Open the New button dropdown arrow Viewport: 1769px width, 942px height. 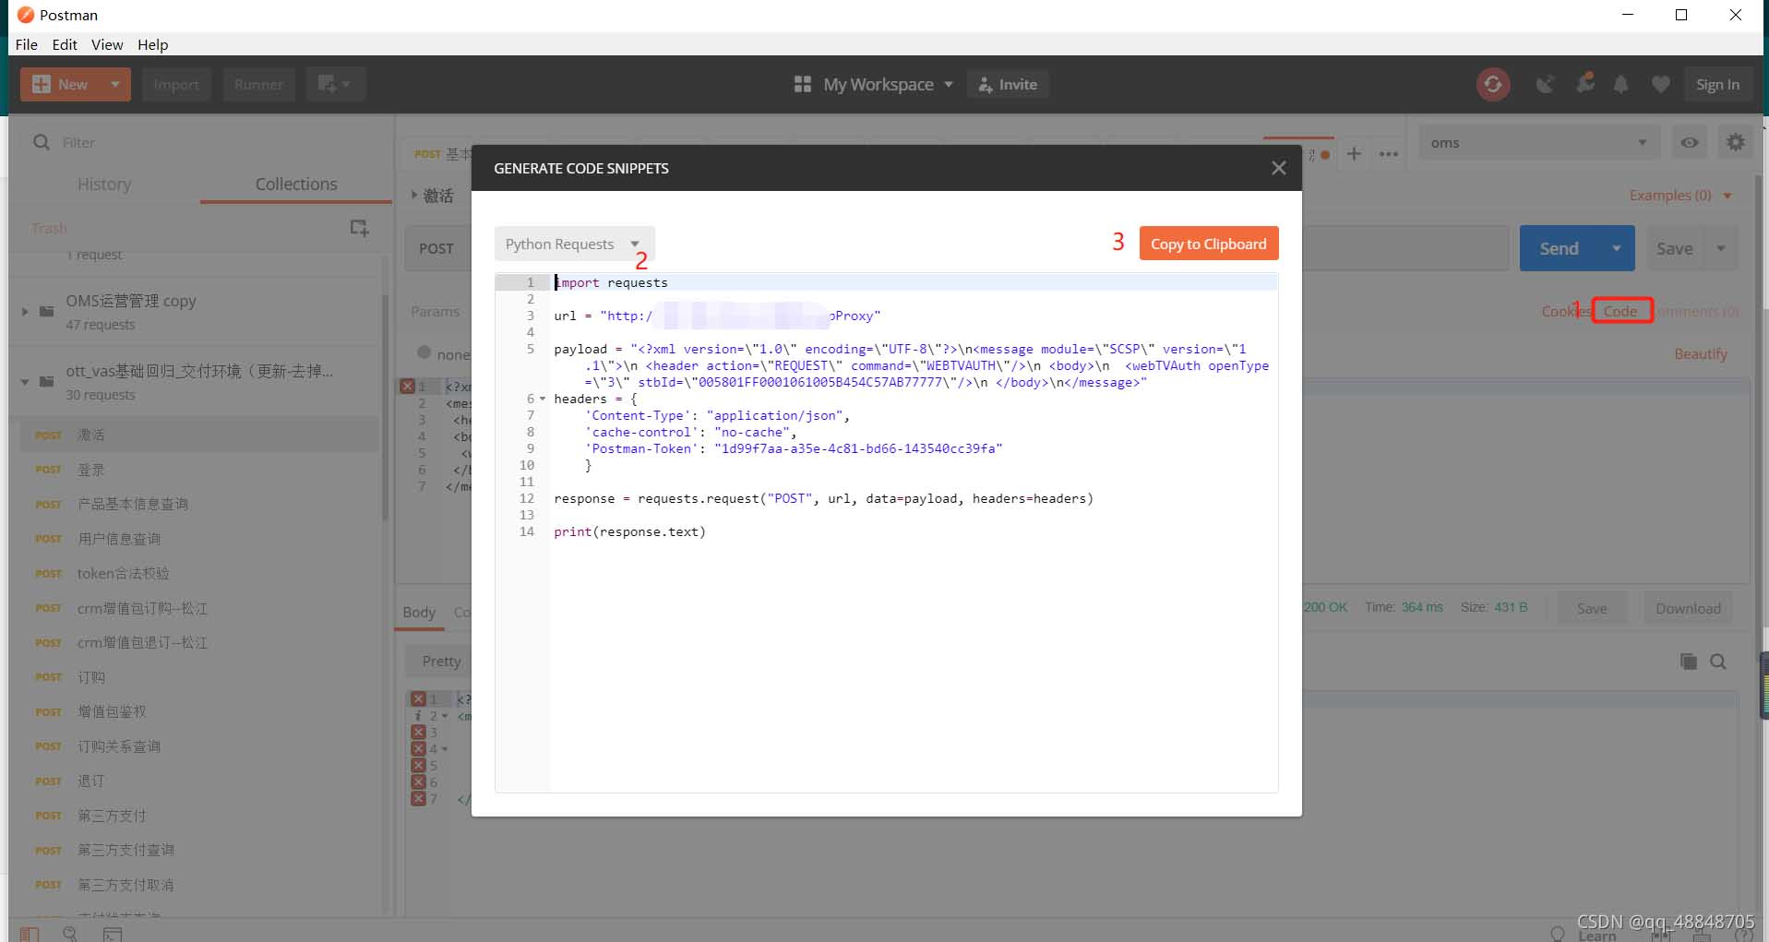(115, 84)
